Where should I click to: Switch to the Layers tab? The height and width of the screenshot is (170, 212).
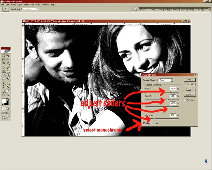tap(197, 10)
